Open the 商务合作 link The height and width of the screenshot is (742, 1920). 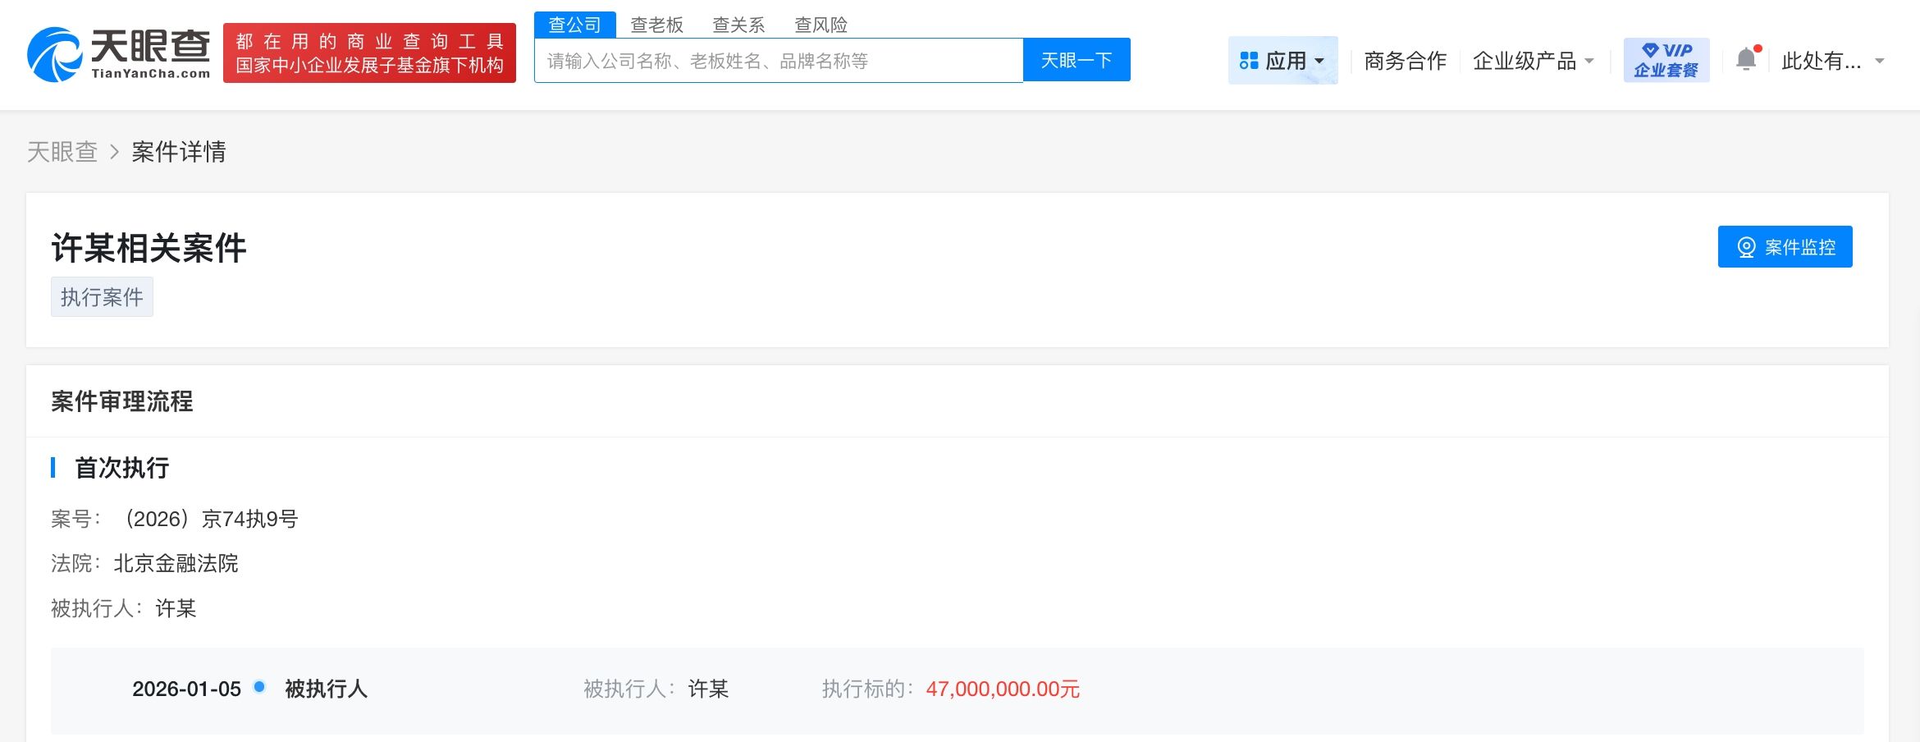coord(1405,61)
